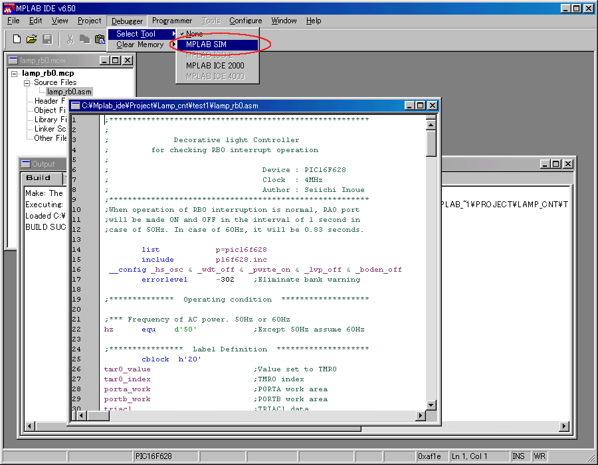Click the New File toolbar icon
Image resolution: width=598 pixels, height=465 pixels.
(x=17, y=39)
